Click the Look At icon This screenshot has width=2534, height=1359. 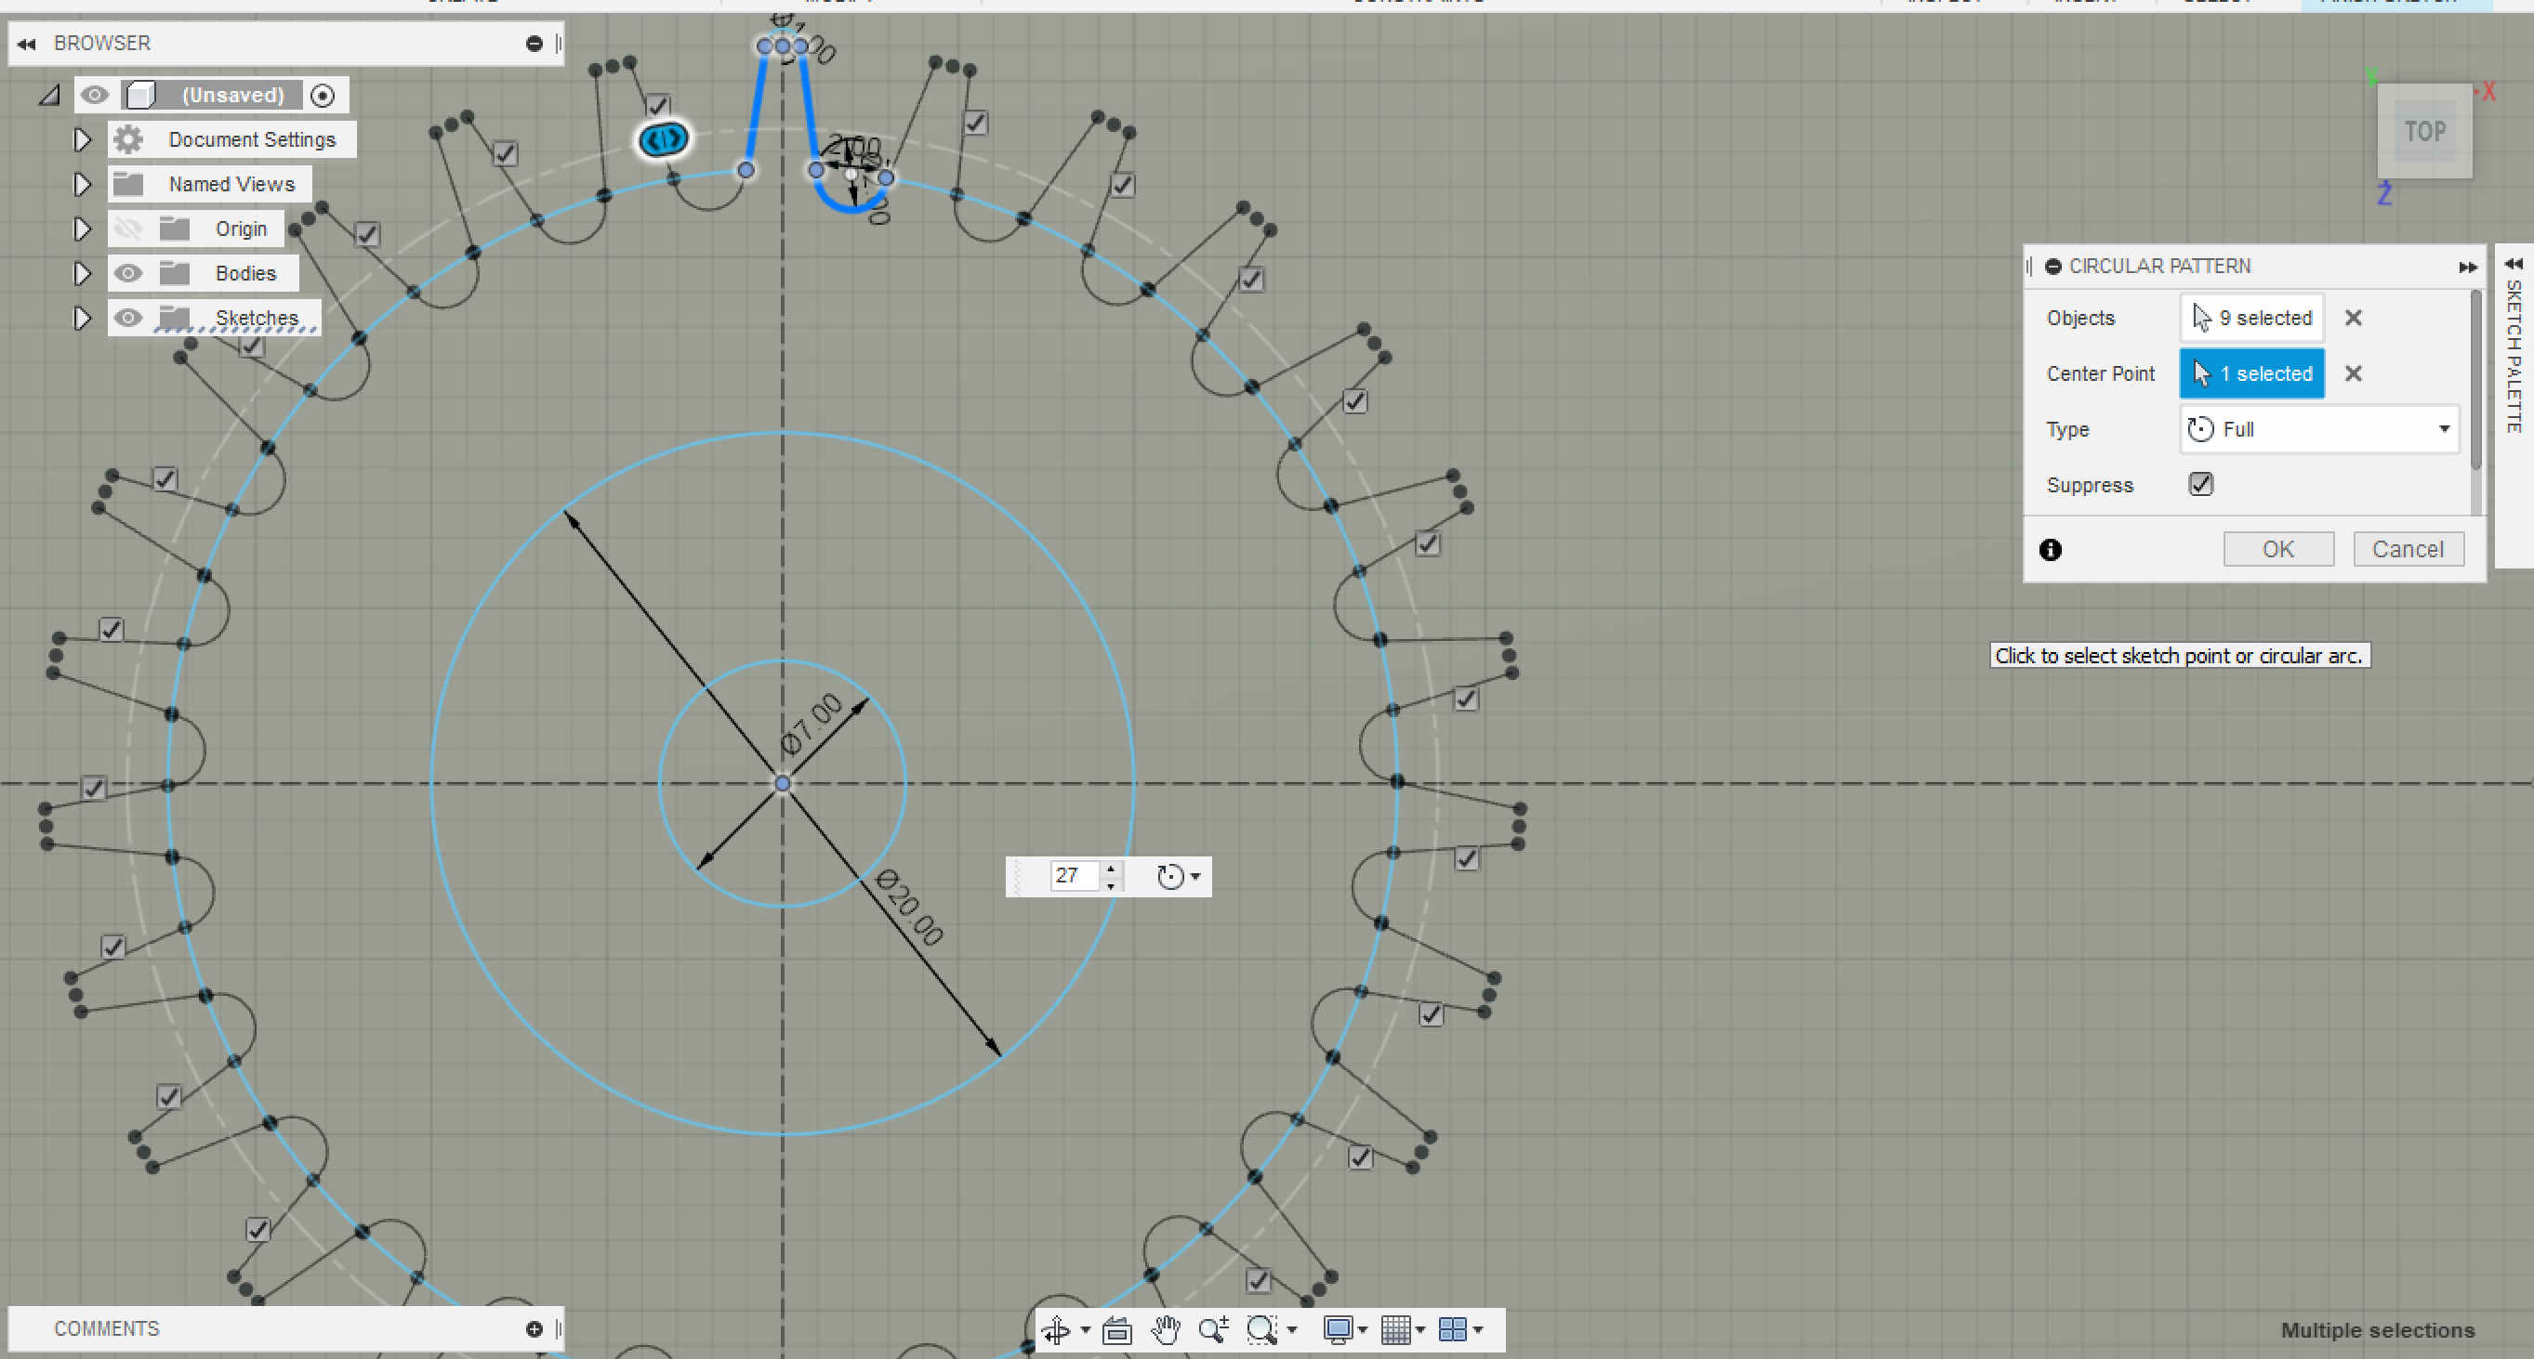(x=1116, y=1329)
